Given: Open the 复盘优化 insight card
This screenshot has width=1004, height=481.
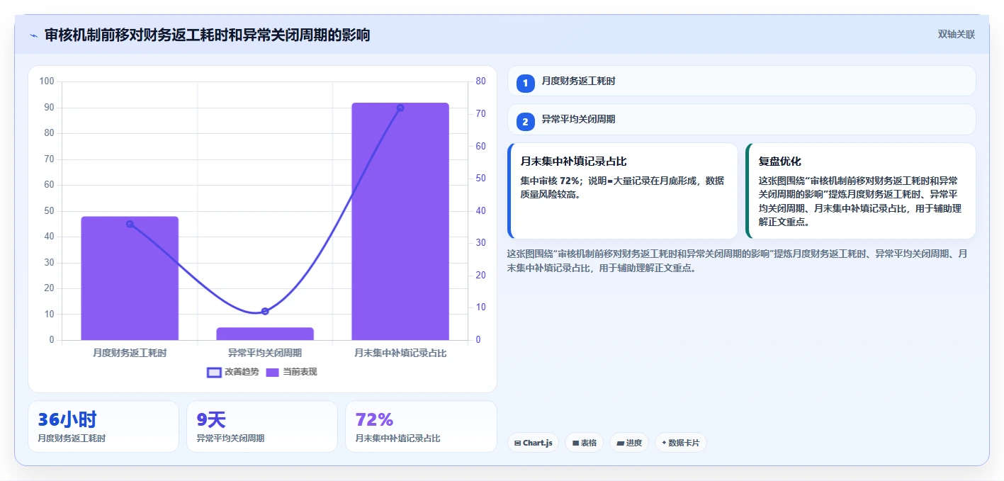Looking at the screenshot, I should [861, 191].
